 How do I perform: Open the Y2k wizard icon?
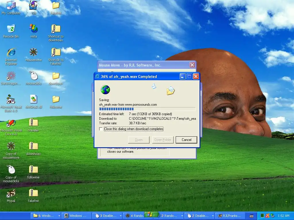(33, 8)
